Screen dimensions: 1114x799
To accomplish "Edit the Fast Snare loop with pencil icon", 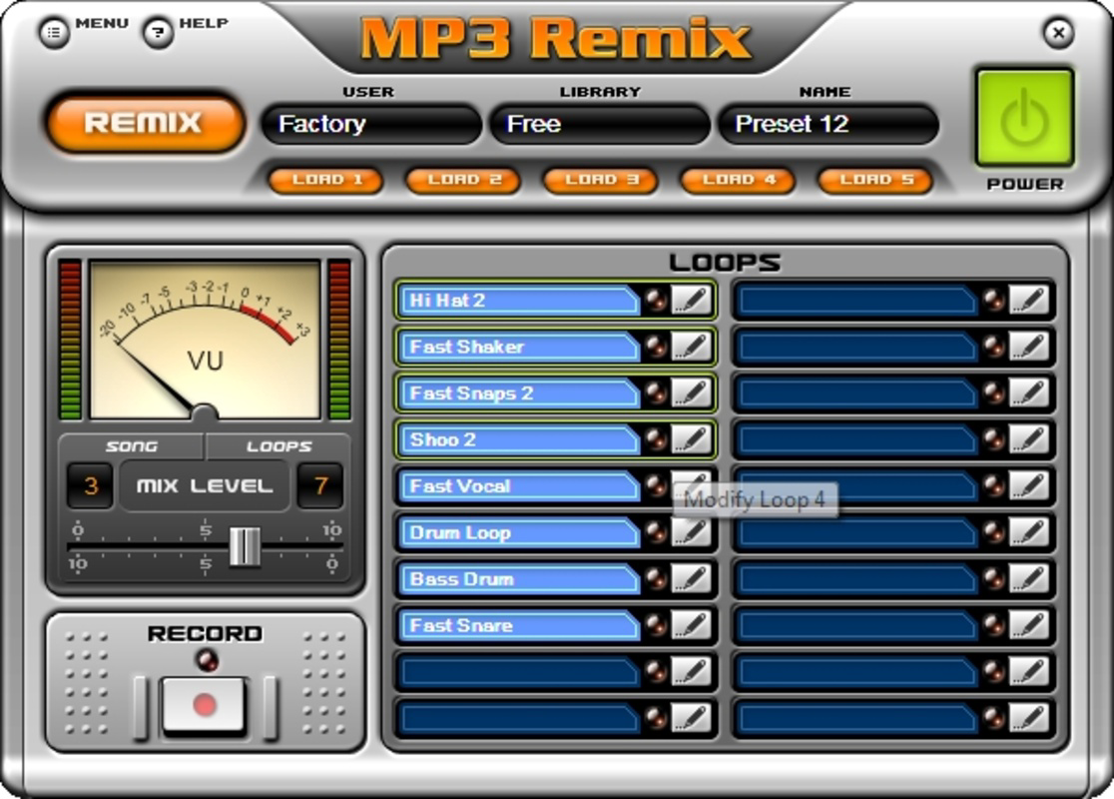I will tap(692, 625).
